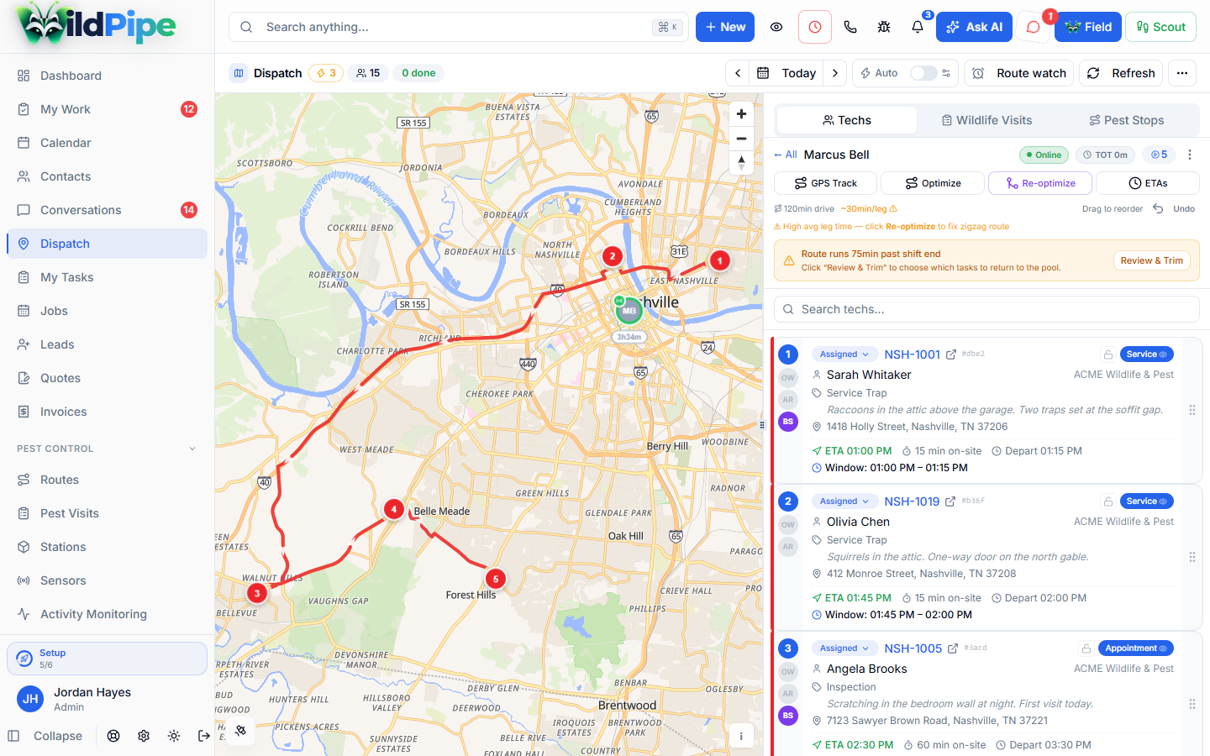Grab drag handle on NSH-1001 card
Image resolution: width=1210 pixels, height=756 pixels.
[x=1192, y=410]
